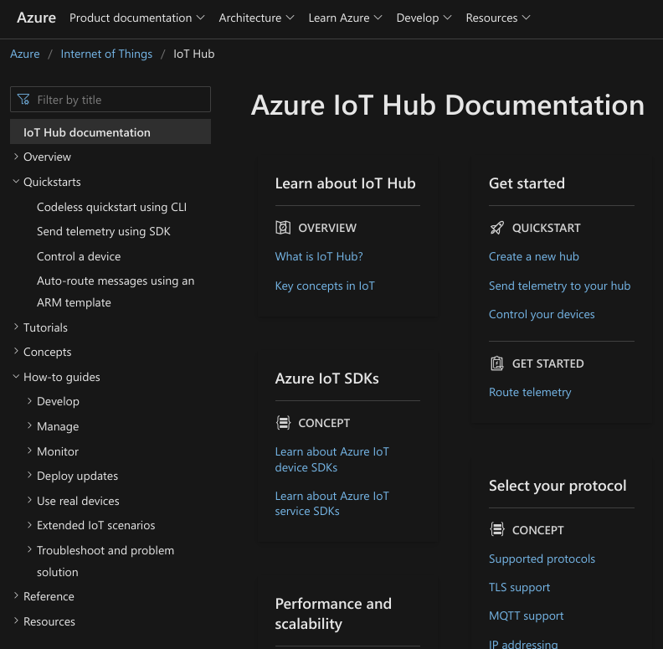
Task: Select 'Codeless quickstart using CLI' in sidebar
Action: [111, 207]
